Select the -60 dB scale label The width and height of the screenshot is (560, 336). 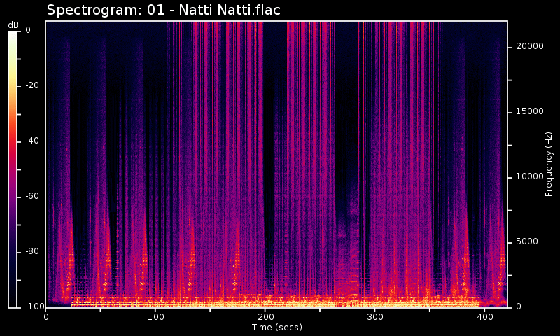click(x=33, y=196)
